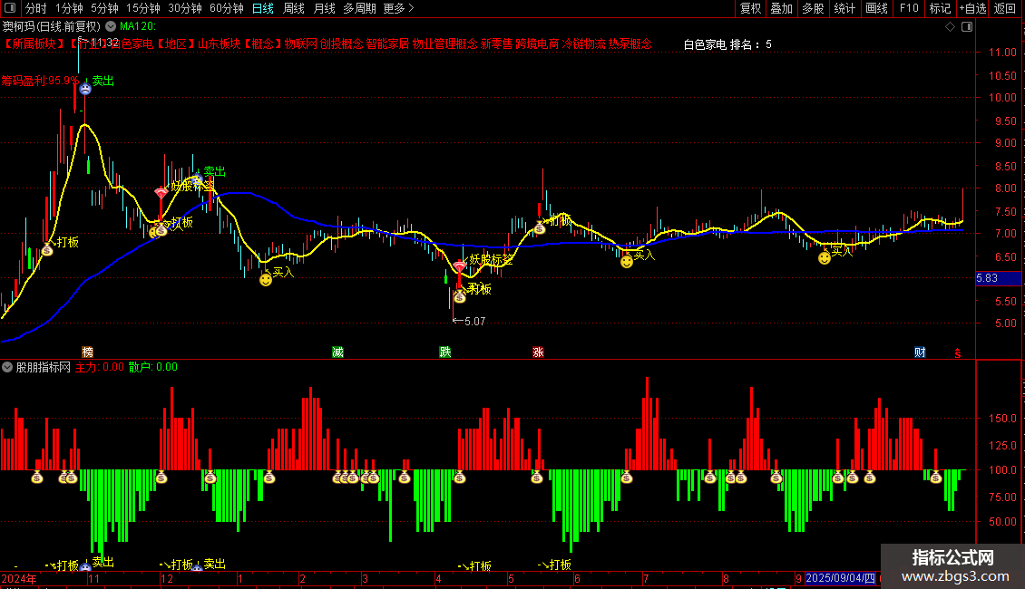1025x589 pixels.
Task: Click the 标记 mark button
Action: click(x=940, y=8)
